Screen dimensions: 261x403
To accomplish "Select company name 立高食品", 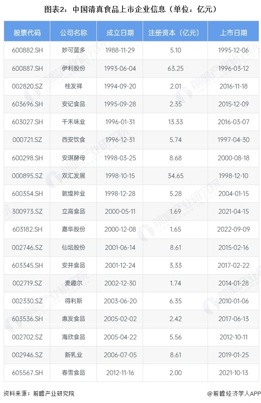I will (73, 212).
